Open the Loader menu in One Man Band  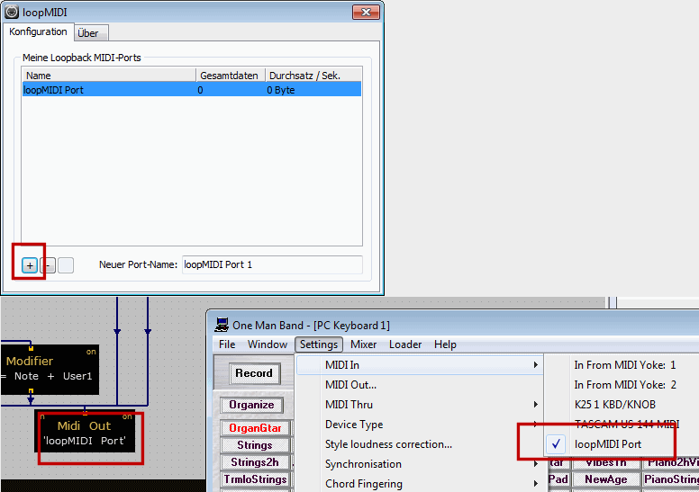(405, 344)
